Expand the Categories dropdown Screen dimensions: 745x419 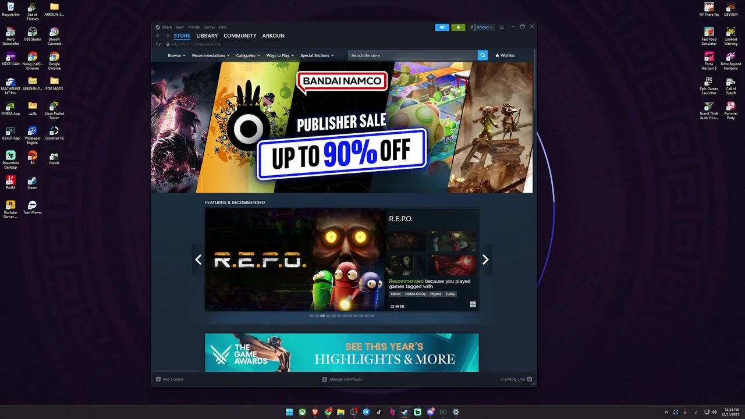click(249, 55)
